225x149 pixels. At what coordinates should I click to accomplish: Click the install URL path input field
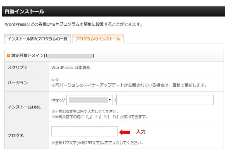pos(165,100)
